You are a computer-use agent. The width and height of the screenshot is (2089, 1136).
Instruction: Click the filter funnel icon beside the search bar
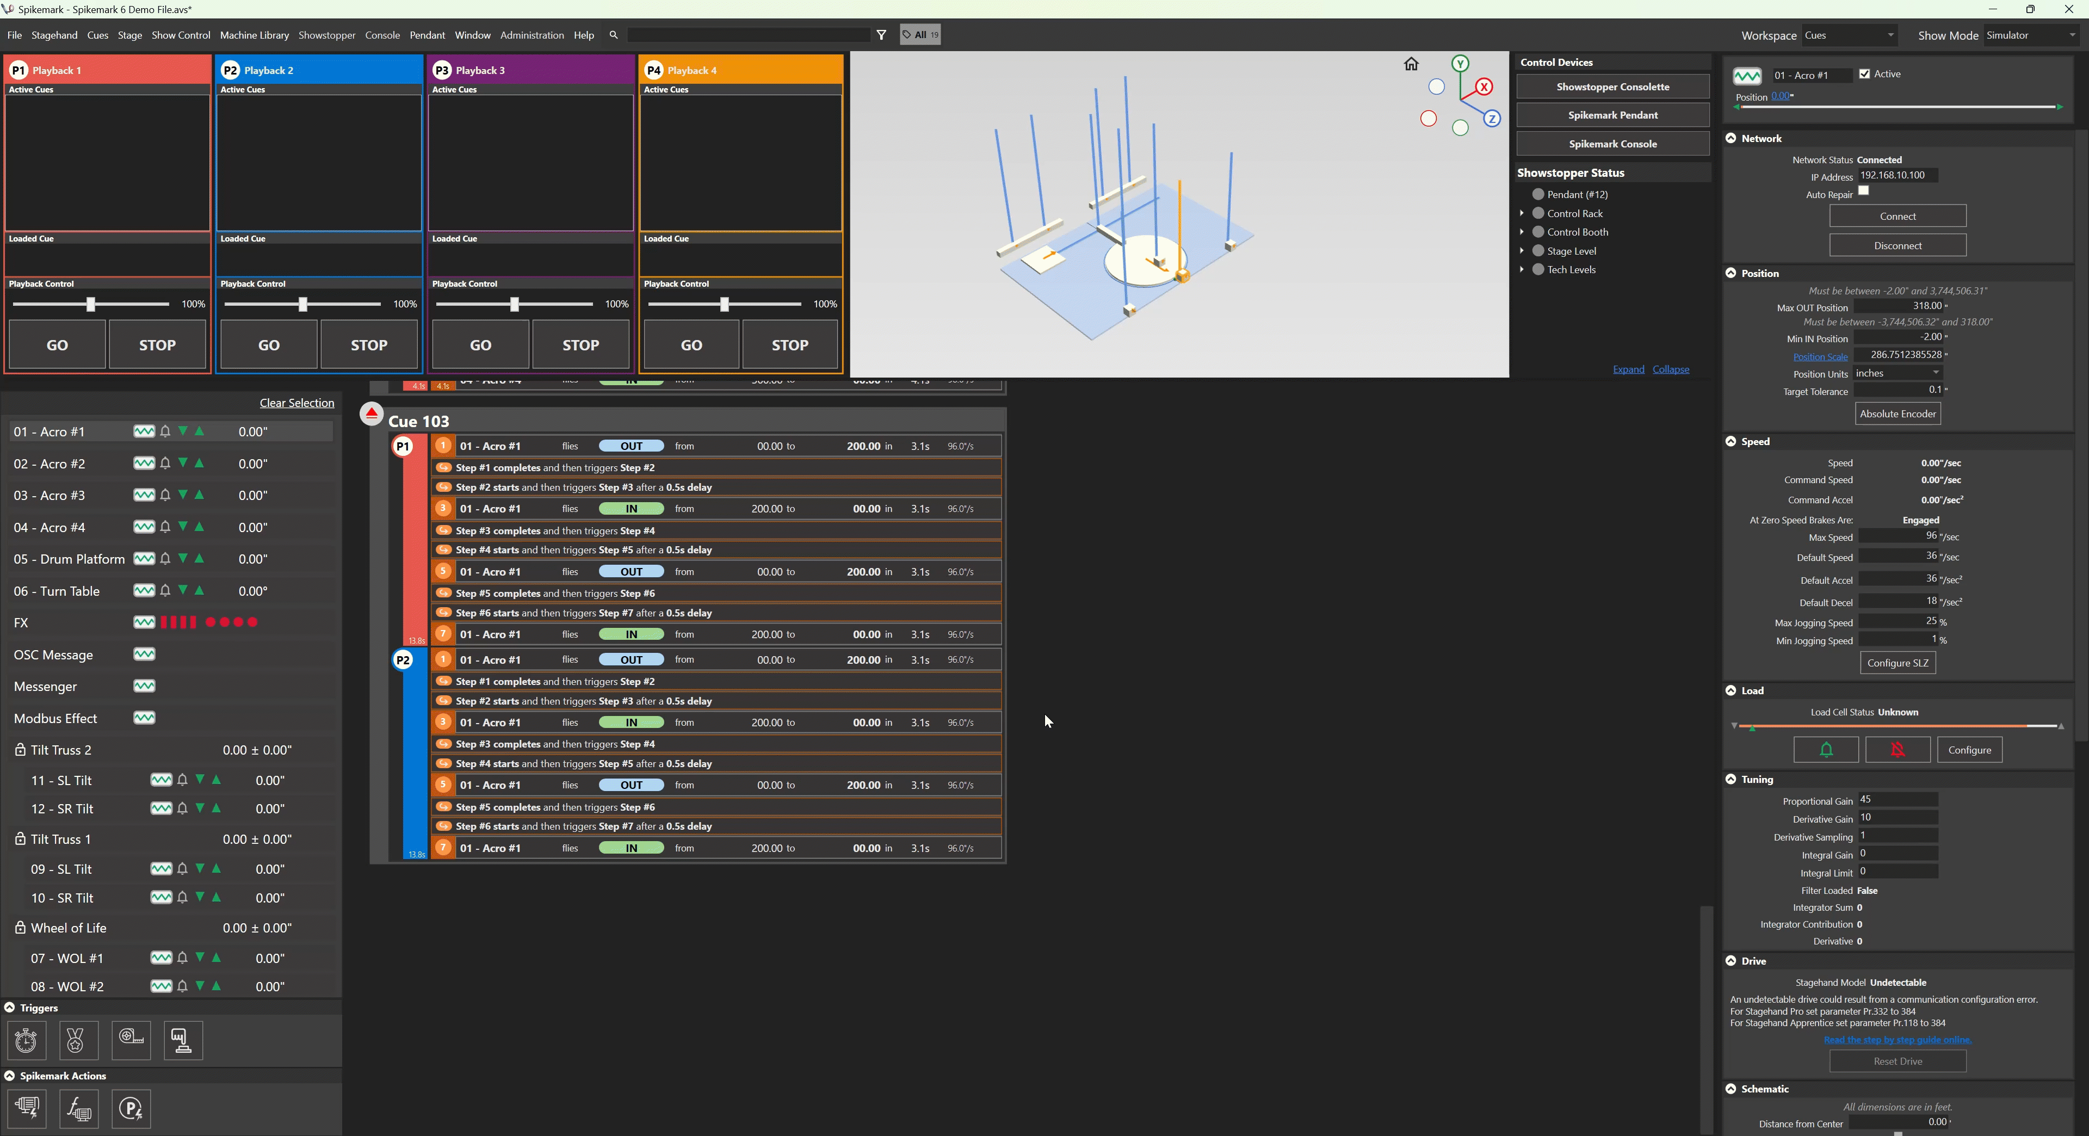(x=881, y=35)
